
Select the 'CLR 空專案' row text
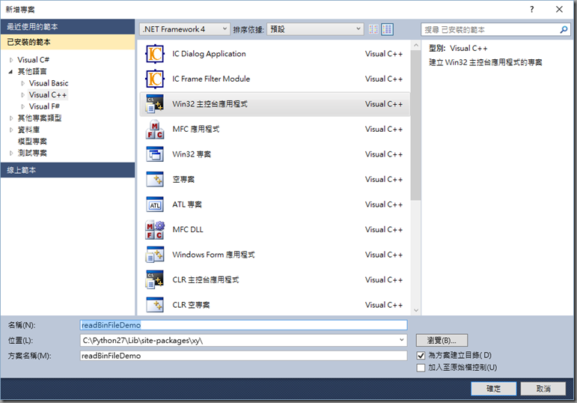tap(191, 305)
